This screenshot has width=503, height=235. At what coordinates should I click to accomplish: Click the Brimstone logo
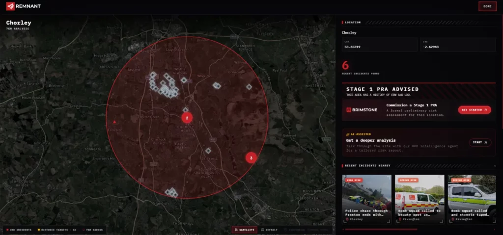362,110
